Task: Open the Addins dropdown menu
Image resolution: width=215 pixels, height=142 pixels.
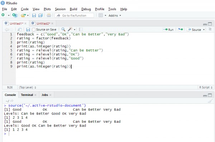Action: [x=115, y=15]
